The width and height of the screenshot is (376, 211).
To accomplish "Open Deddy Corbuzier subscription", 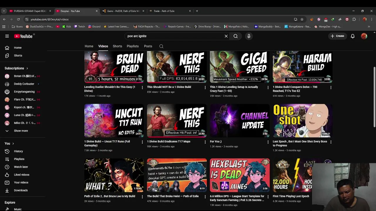I will tap(23, 84).
